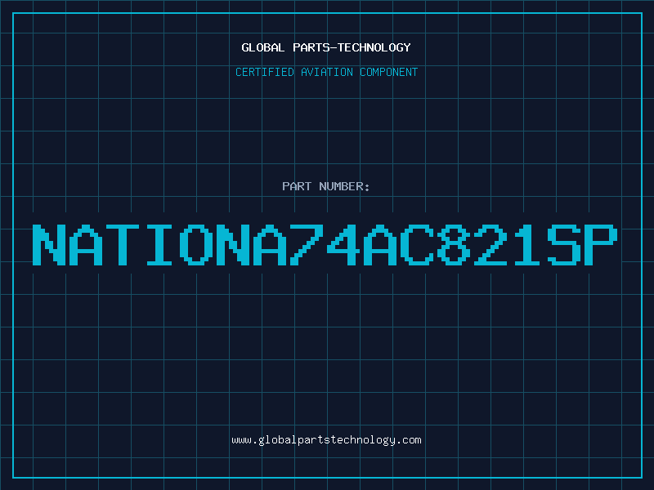Open the www.globalpartstechnology.com link
654x490 pixels.
[x=326, y=440]
